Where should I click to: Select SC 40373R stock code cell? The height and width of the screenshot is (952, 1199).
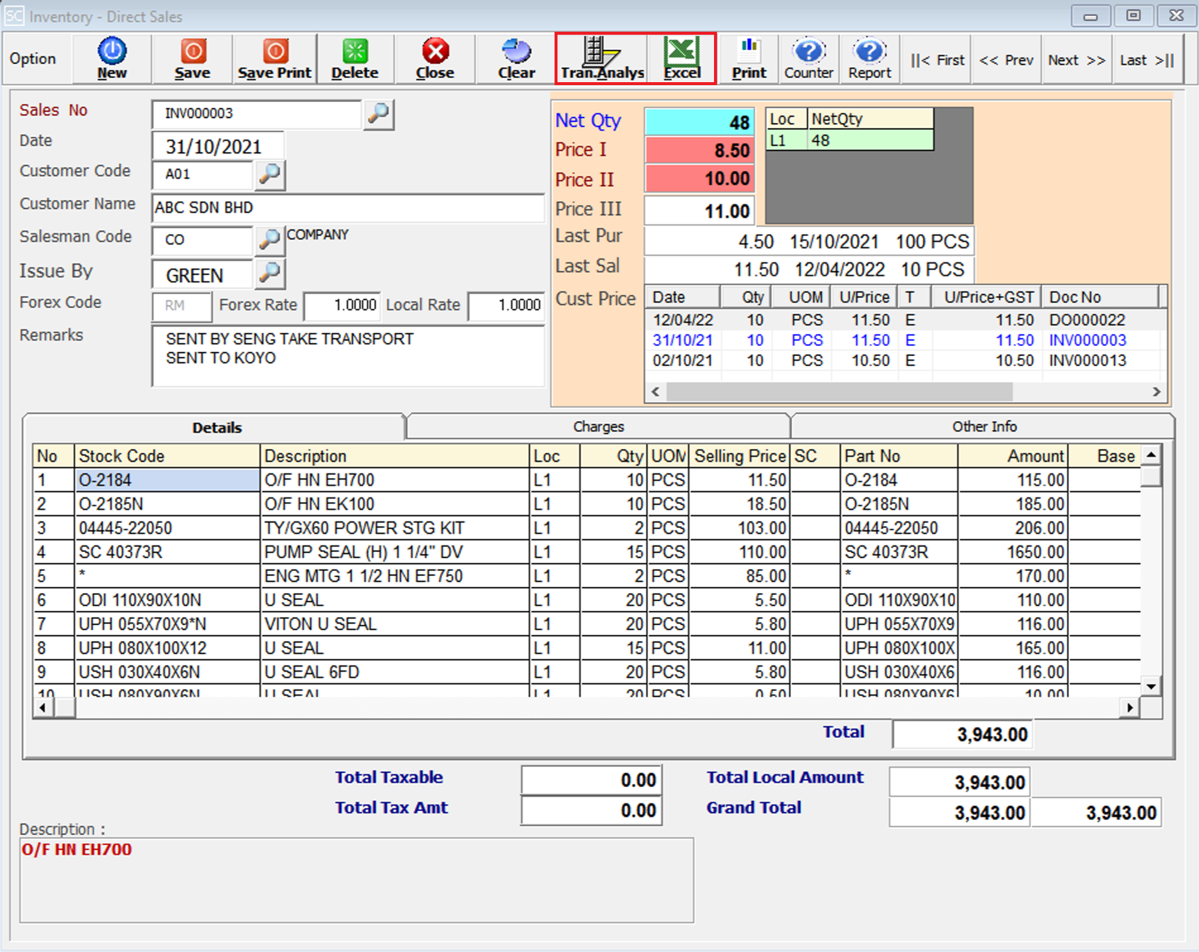tap(167, 552)
